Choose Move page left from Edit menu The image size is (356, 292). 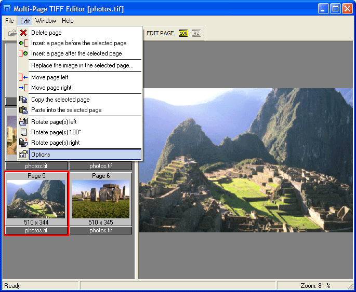(x=49, y=77)
